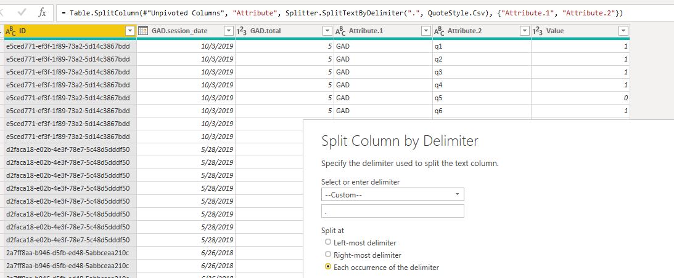Screen dimensions: 674x278
Task: Select the Attribute.1 column header
Action: coord(383,31)
